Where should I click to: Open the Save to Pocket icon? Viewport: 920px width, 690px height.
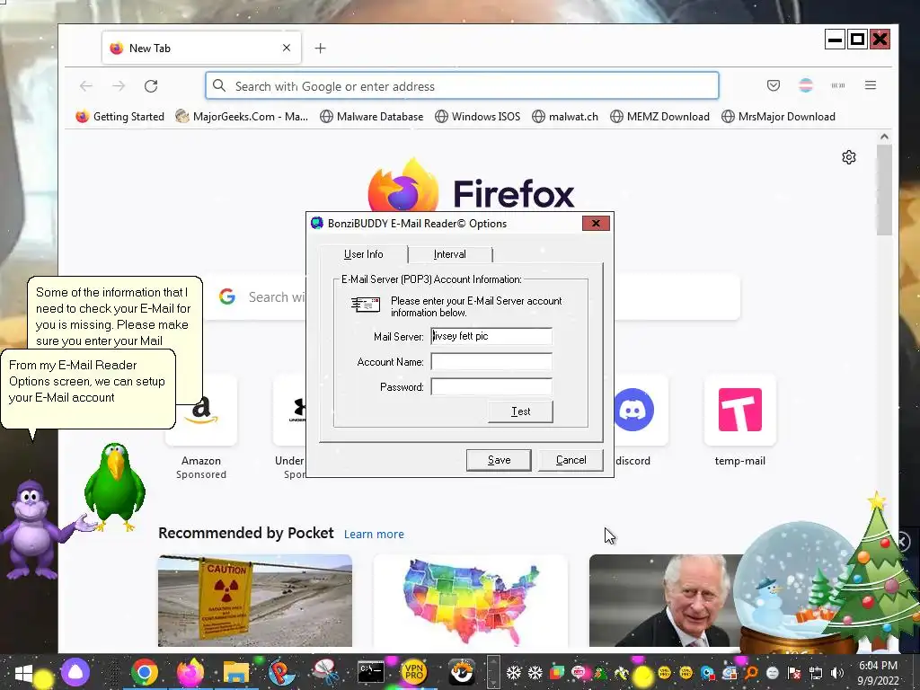(x=774, y=85)
